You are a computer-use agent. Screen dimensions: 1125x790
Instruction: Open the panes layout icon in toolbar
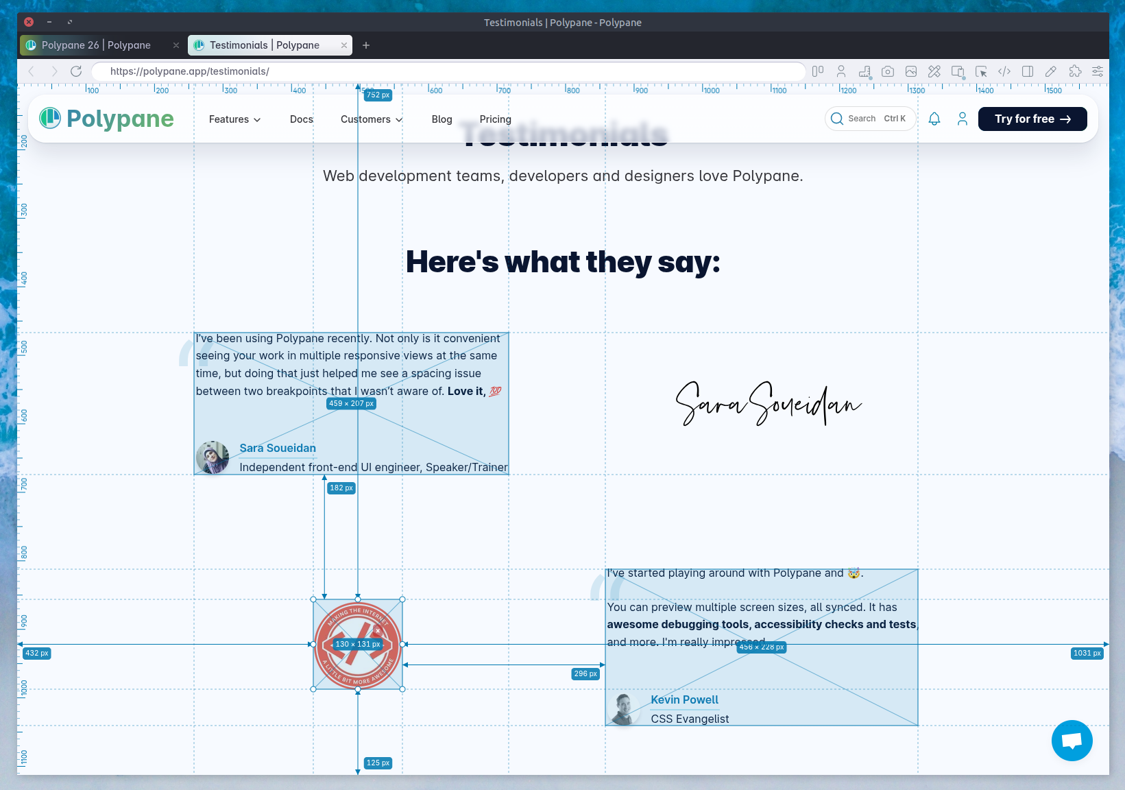818,71
